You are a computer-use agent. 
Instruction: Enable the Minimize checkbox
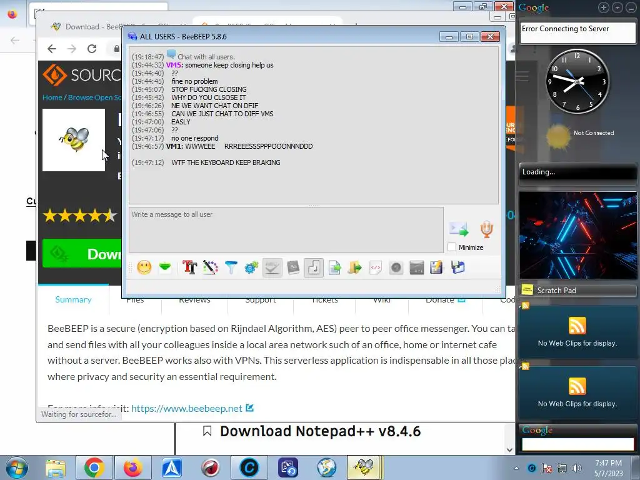click(x=452, y=247)
